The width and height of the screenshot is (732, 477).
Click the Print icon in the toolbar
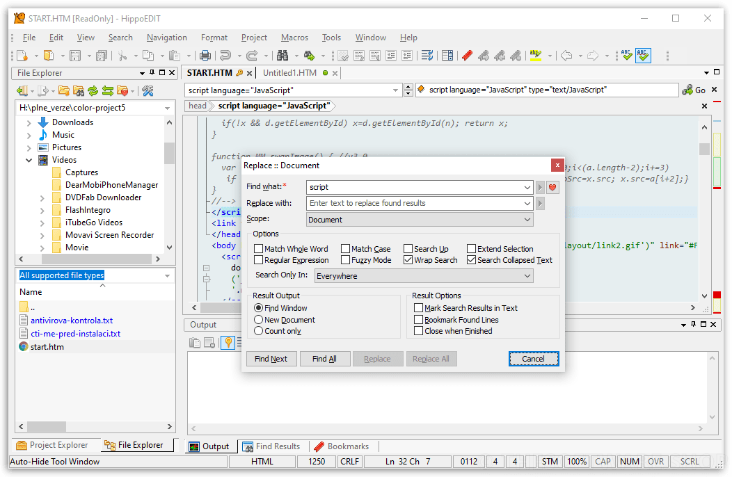pos(205,56)
